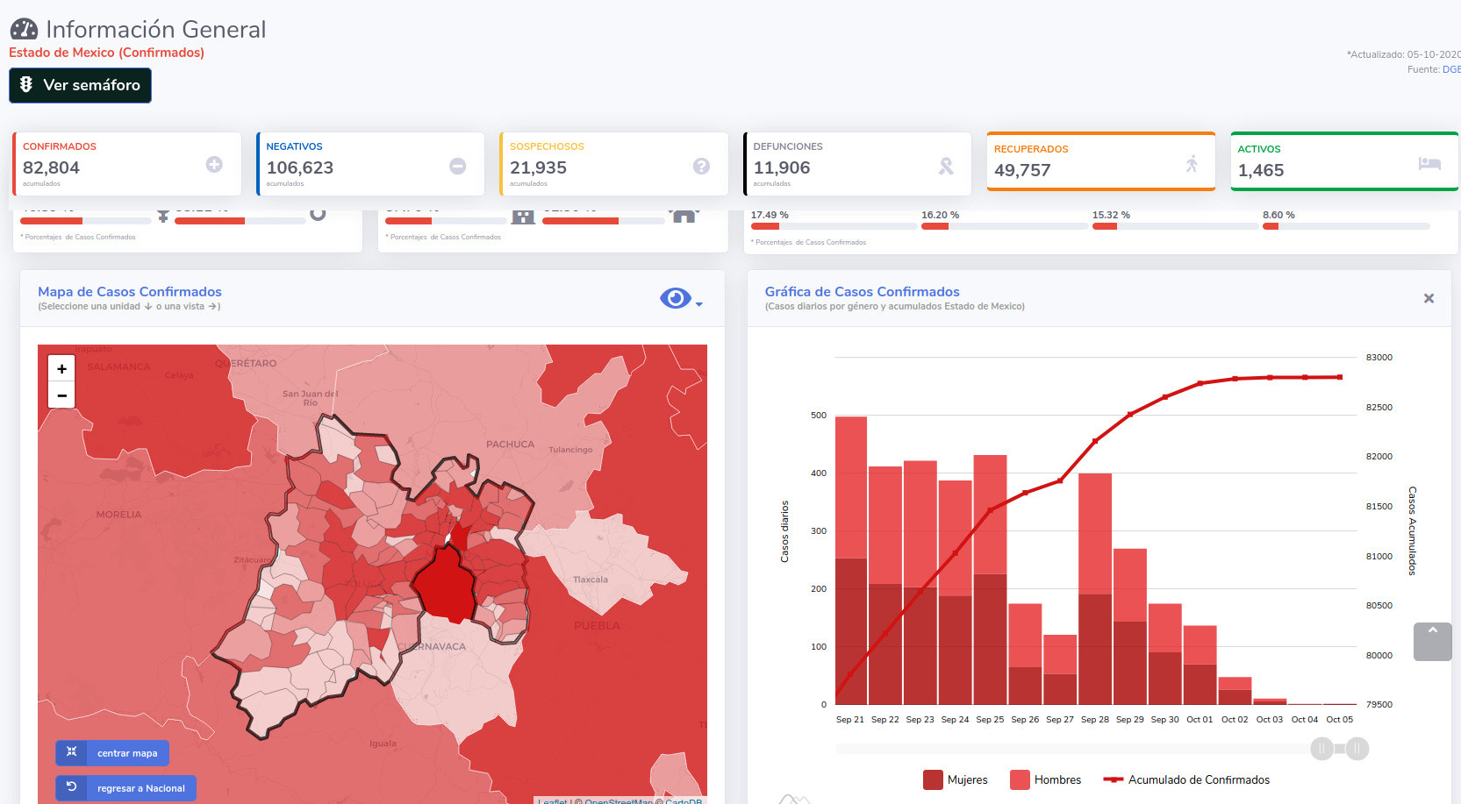Image resolution: width=1461 pixels, height=804 pixels.
Task: Click Estado de Mexico (Confirmados) subtitle
Action: (x=106, y=53)
